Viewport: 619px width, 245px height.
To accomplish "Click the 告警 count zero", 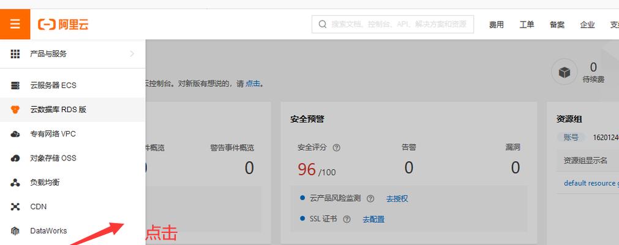I will point(408,168).
